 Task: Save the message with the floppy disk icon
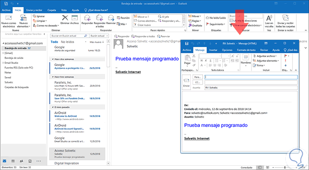[x=187, y=44]
